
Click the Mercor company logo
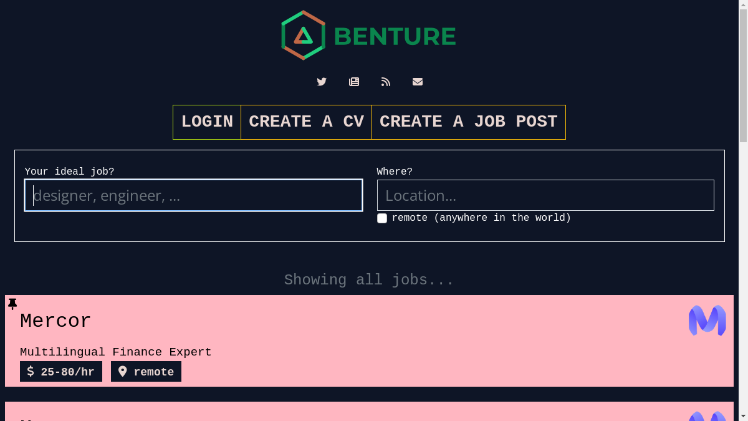(707, 321)
